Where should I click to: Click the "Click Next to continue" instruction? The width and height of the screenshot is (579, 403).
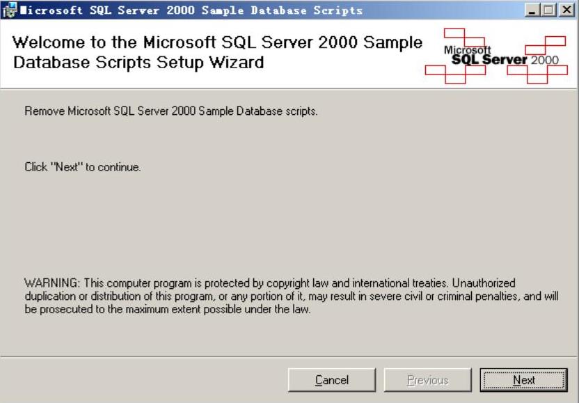coord(83,168)
